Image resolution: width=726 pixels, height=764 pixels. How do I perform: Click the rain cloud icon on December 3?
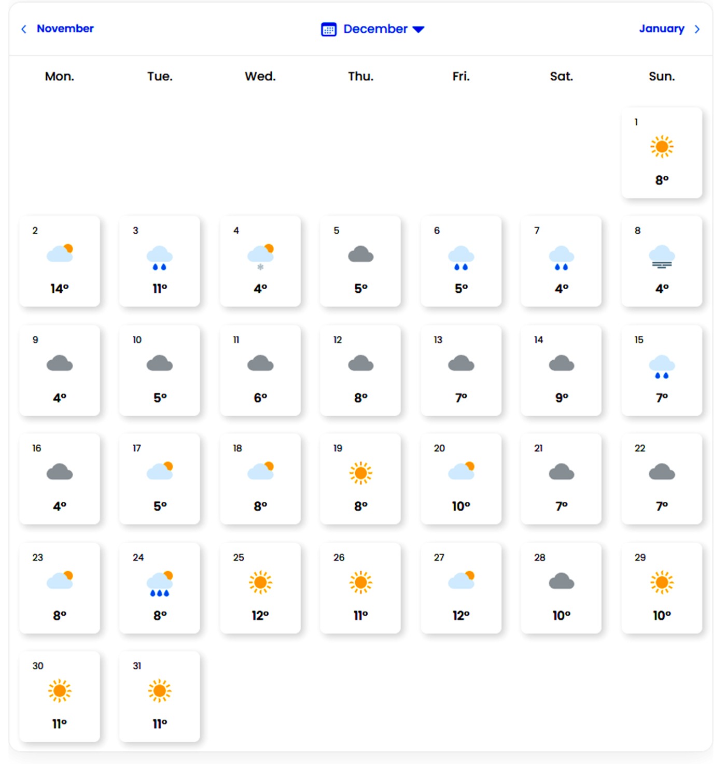coord(160,257)
